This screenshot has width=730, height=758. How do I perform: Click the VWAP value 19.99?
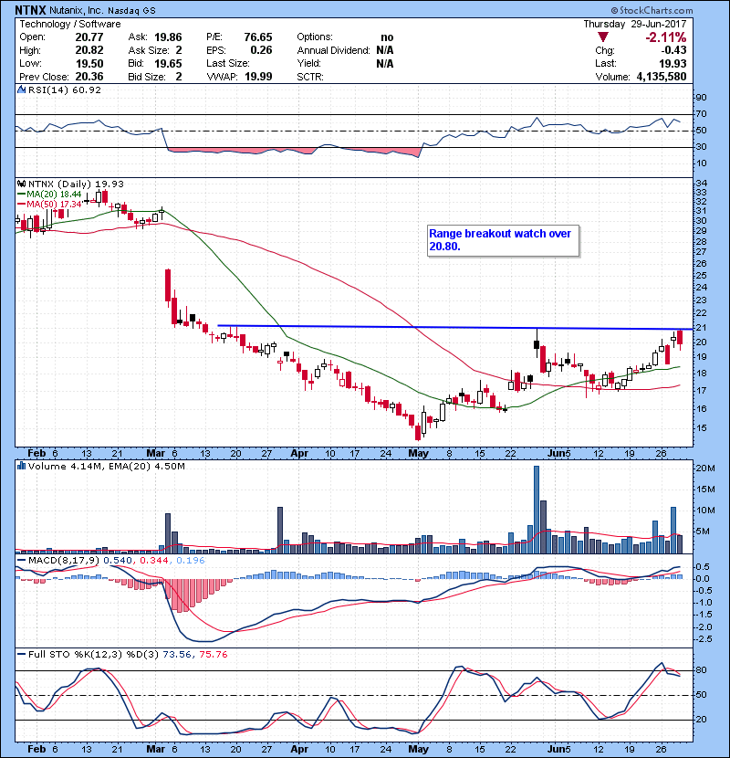(258, 77)
